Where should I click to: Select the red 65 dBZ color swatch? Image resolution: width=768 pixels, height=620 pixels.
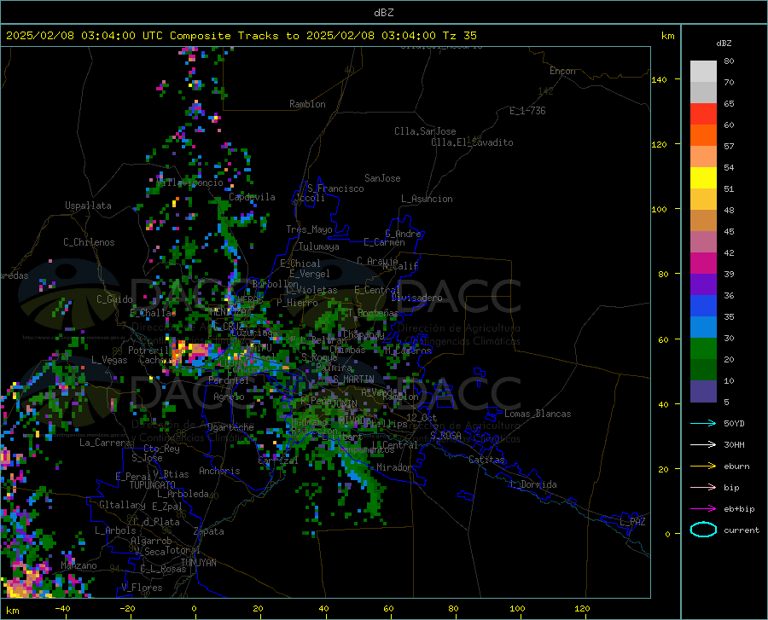click(703, 114)
